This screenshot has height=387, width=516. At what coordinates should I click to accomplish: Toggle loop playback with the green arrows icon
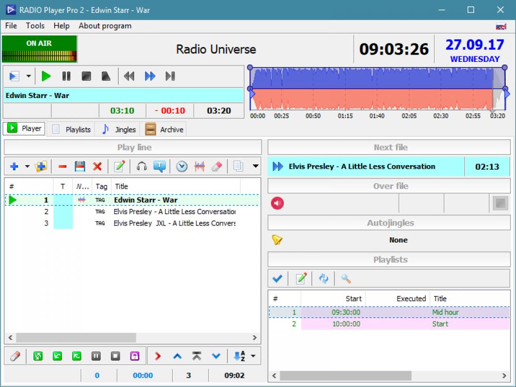pos(38,356)
